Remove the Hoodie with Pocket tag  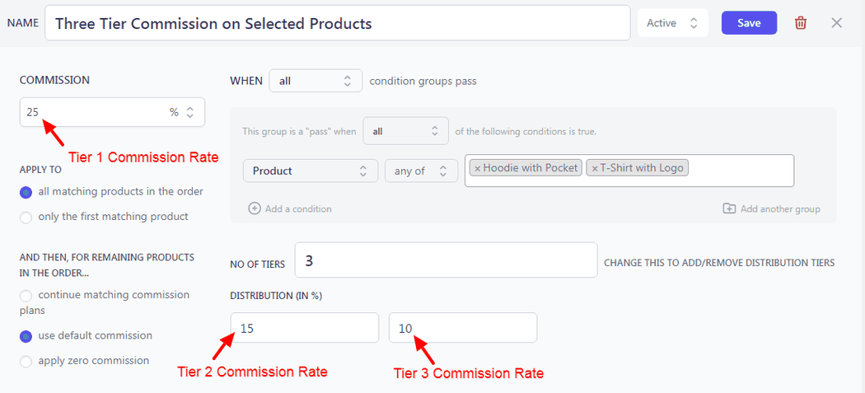coord(477,168)
